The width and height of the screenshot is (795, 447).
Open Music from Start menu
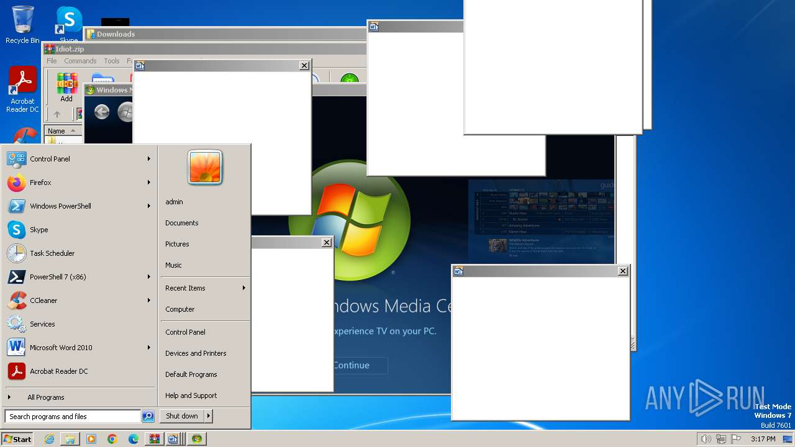pyautogui.click(x=205, y=265)
